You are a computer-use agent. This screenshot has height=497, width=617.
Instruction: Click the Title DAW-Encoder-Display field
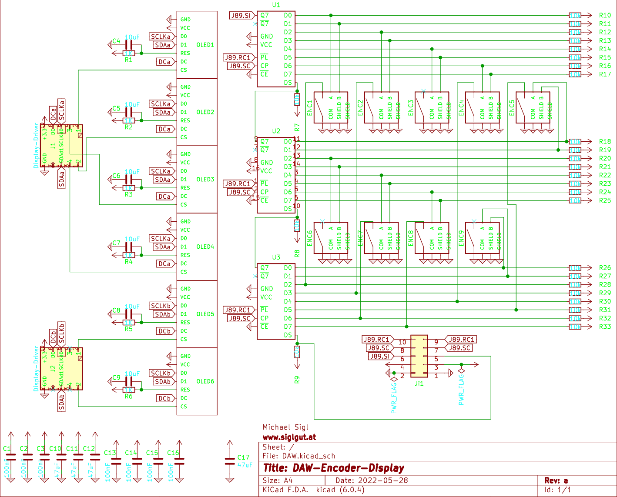(334, 468)
